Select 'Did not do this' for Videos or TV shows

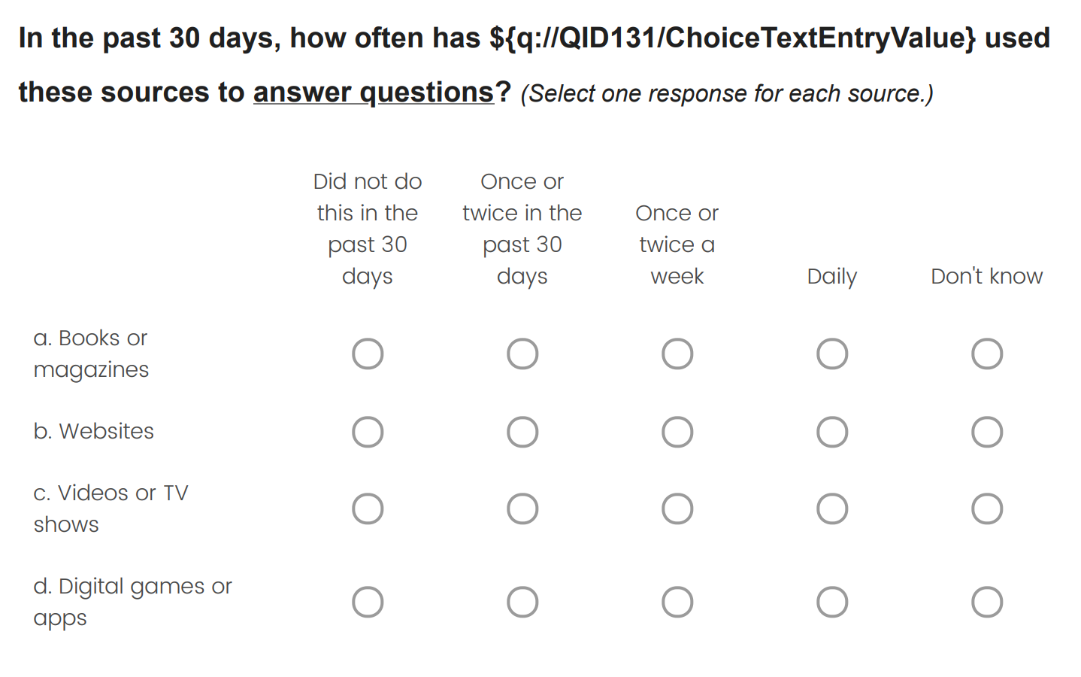[368, 509]
